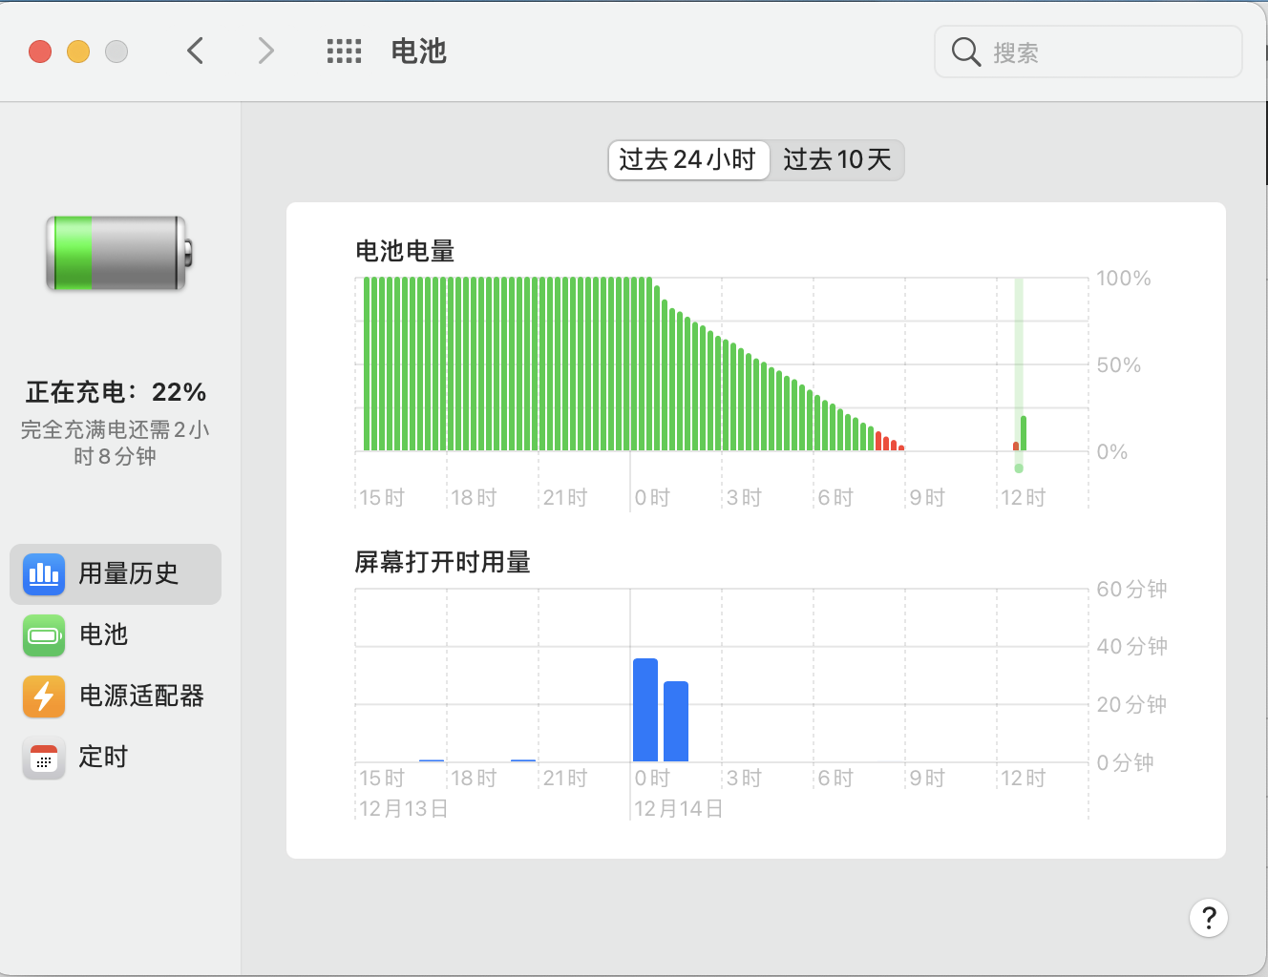Click the back arrow in toolbar
Image resolution: width=1268 pixels, height=977 pixels.
196,52
